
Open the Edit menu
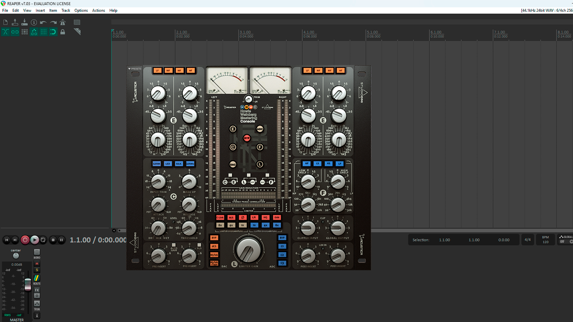[16, 10]
